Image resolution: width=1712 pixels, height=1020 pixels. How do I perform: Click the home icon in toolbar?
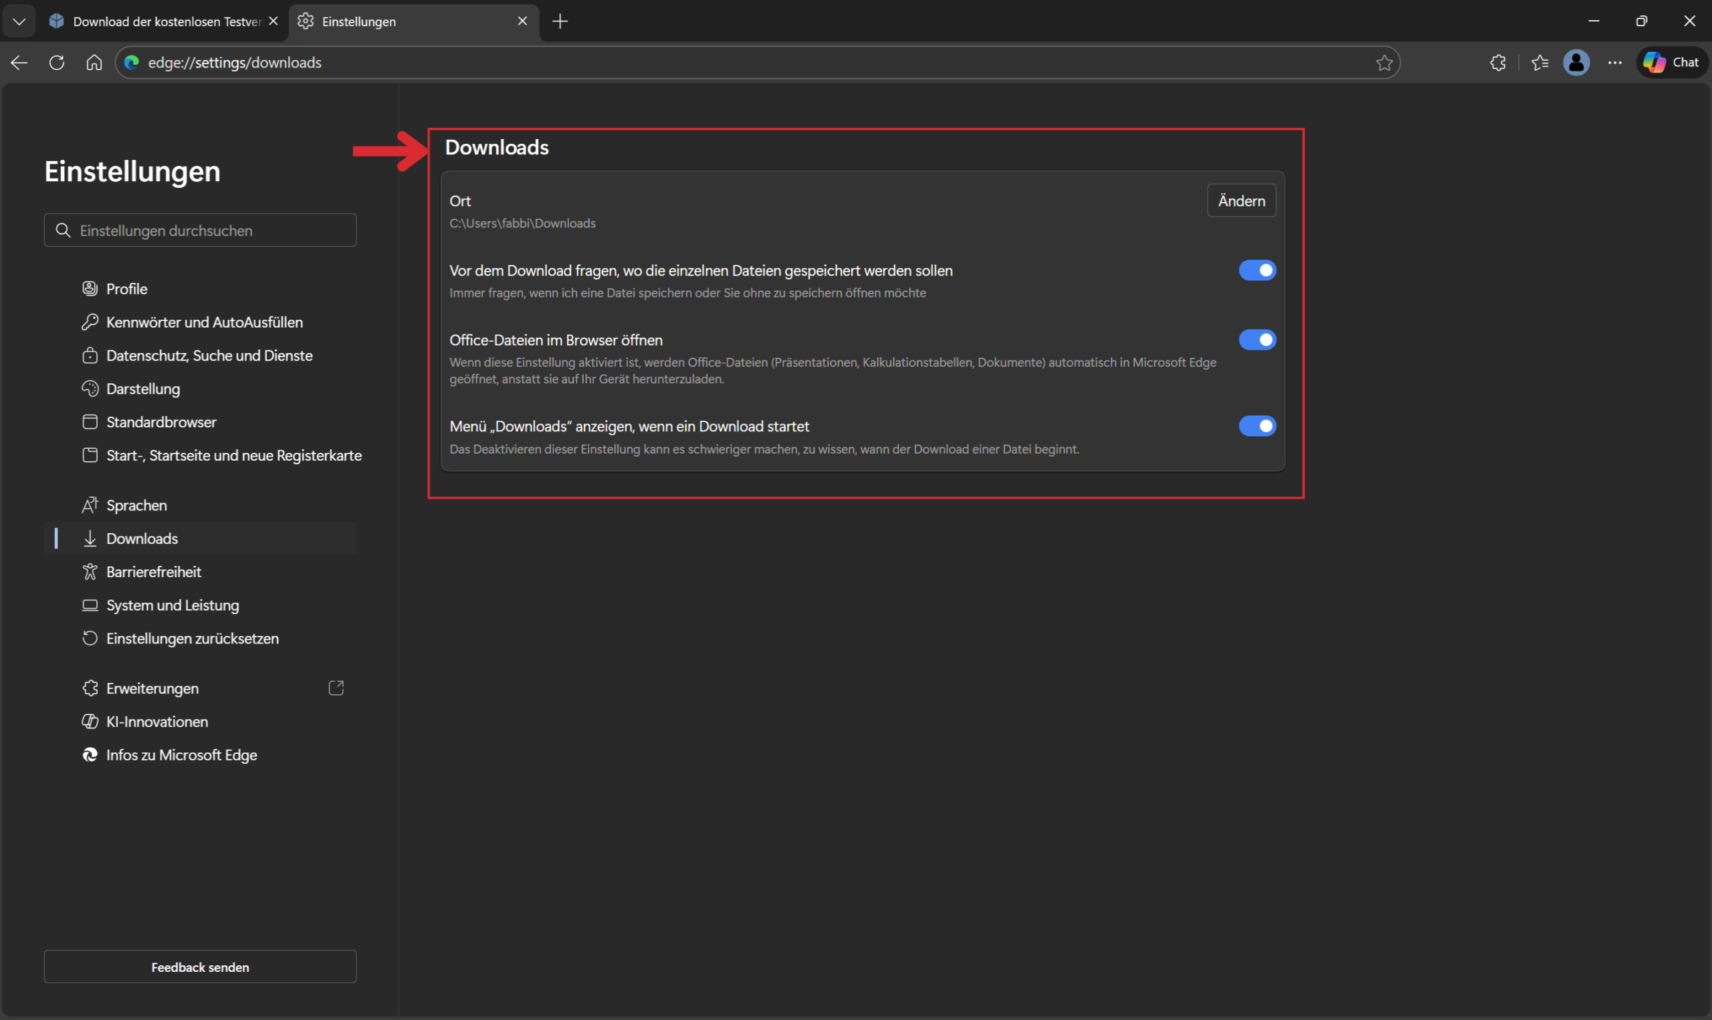click(x=94, y=63)
